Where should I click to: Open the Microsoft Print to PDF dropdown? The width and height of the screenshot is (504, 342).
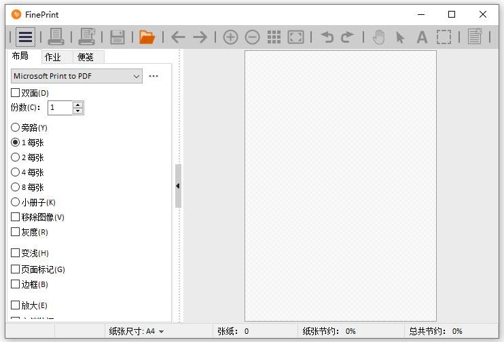(x=77, y=76)
